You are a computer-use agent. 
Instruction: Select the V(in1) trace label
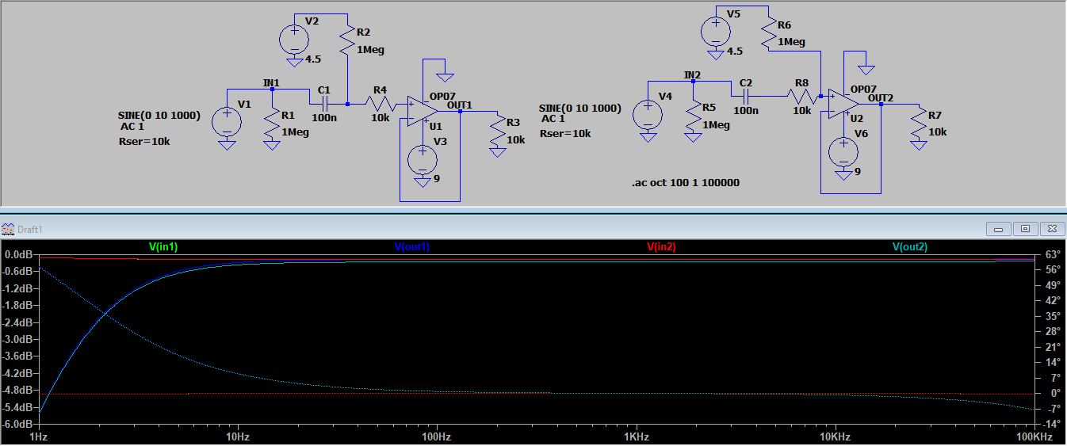163,247
